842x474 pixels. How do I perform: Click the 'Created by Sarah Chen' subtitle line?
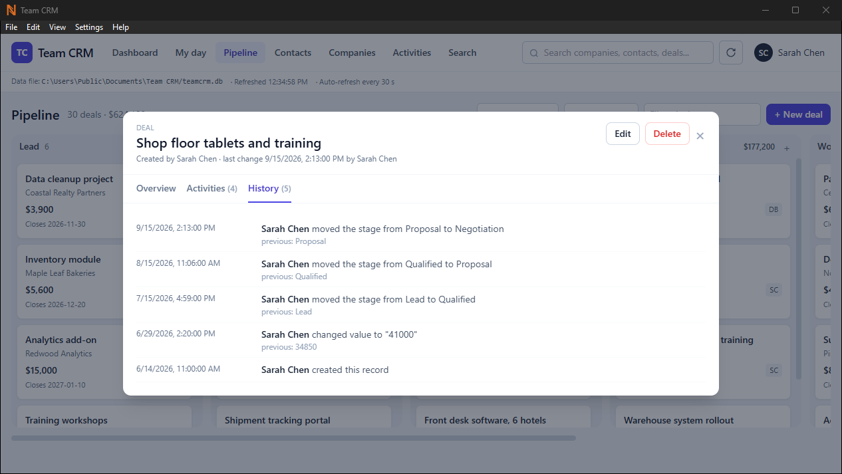coord(267,159)
